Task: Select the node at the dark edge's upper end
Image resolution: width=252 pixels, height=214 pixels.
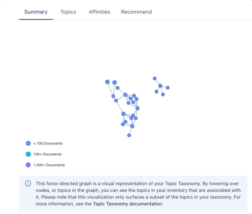Action: point(137,108)
